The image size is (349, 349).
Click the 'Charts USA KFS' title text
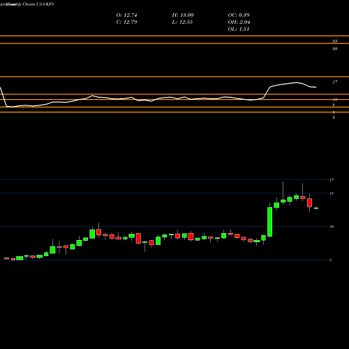tap(38, 4)
